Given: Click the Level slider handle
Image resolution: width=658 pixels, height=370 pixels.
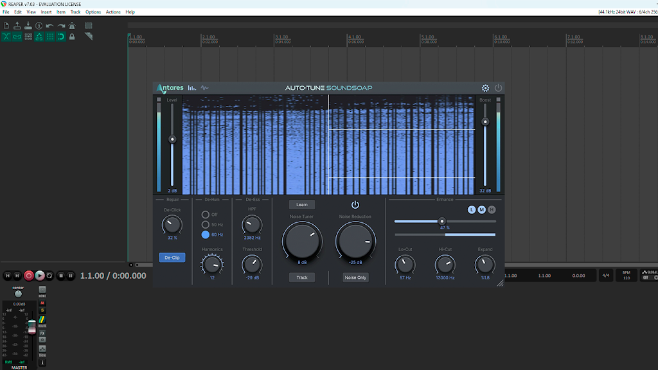Looking at the screenshot, I should (x=172, y=139).
